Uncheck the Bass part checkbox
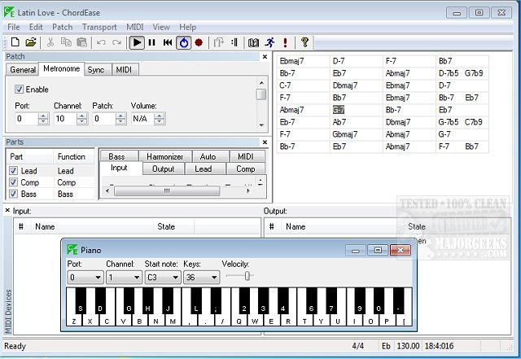521x359 pixels. point(13,194)
